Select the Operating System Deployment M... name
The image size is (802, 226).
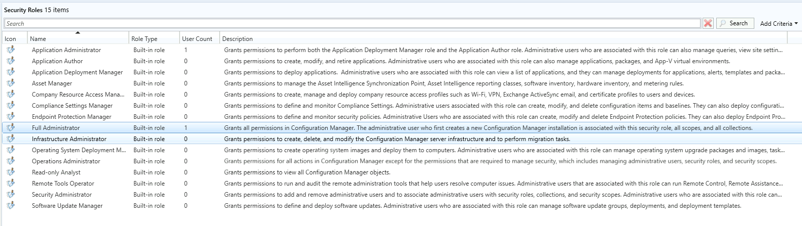pos(79,150)
